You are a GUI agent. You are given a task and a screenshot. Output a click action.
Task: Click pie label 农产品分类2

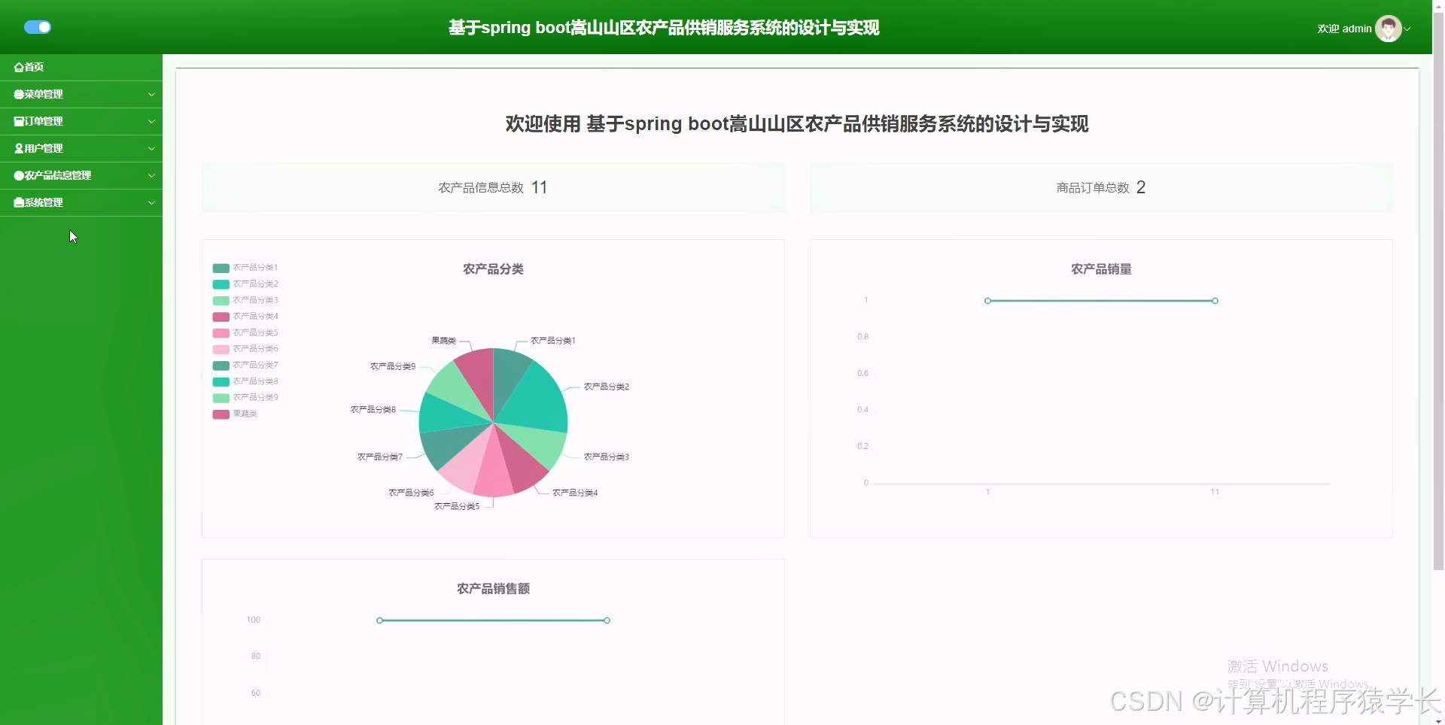click(x=607, y=387)
